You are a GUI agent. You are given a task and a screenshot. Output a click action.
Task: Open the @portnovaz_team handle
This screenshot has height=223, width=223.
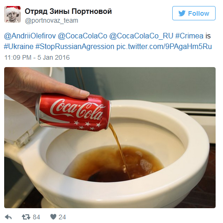coord(51,20)
